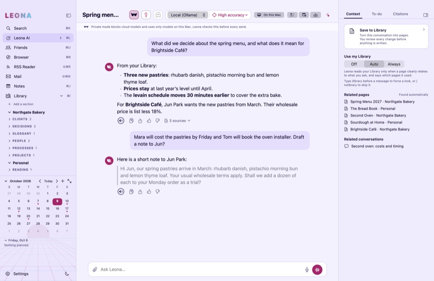Add a new calendar event plus icon

click(62, 181)
